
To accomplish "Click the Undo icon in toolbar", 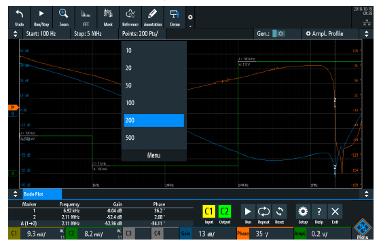I will pyautogui.click(x=19, y=17).
